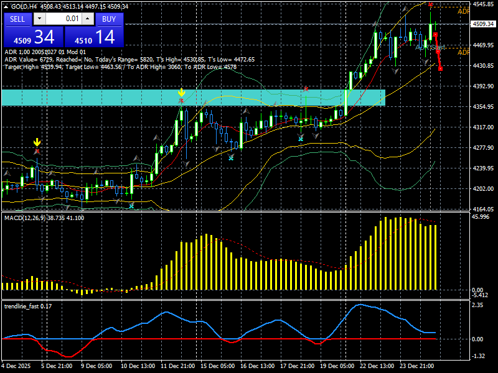Click the cyan rectangle resistance zone
Screen dimensions: 498x373
click(194, 98)
